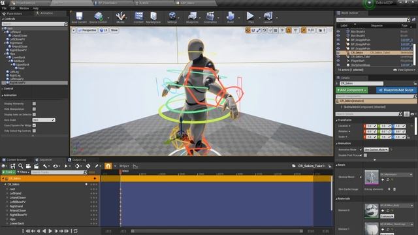This screenshot has height=235, width=418.
Task: Open the 30 fps frame rate dropdown
Action: (x=124, y=166)
